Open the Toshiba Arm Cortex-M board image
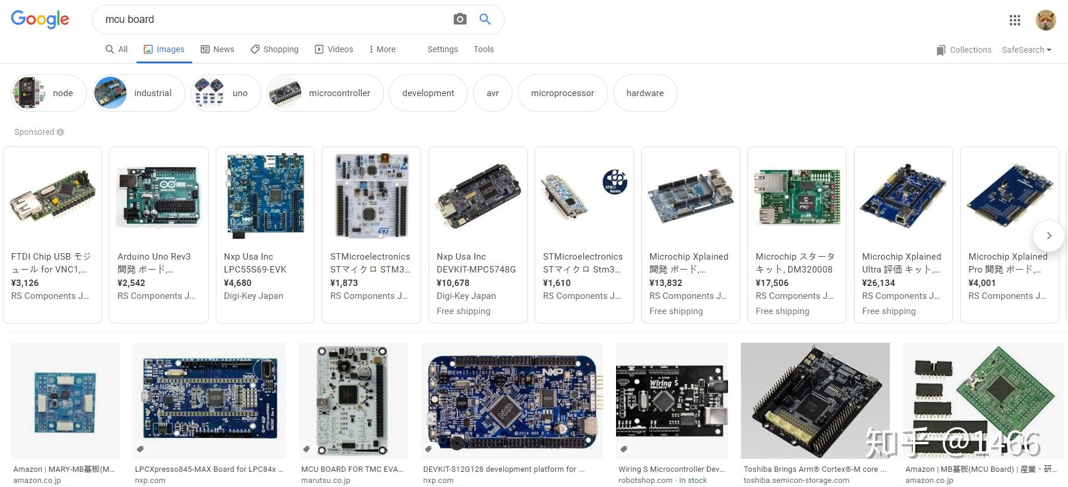 [x=815, y=401]
